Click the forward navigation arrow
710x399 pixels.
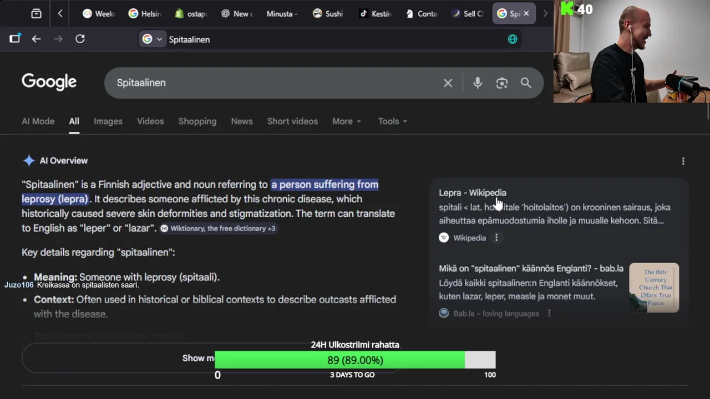58,39
